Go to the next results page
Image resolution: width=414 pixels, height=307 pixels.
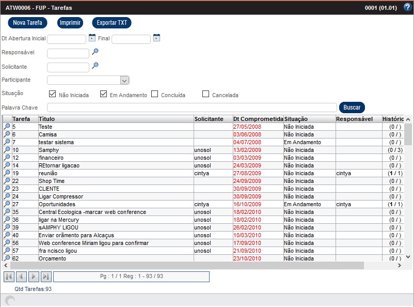[34, 277]
